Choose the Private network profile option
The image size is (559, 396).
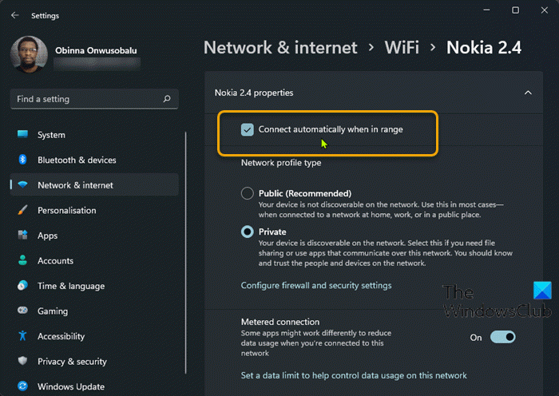point(248,232)
